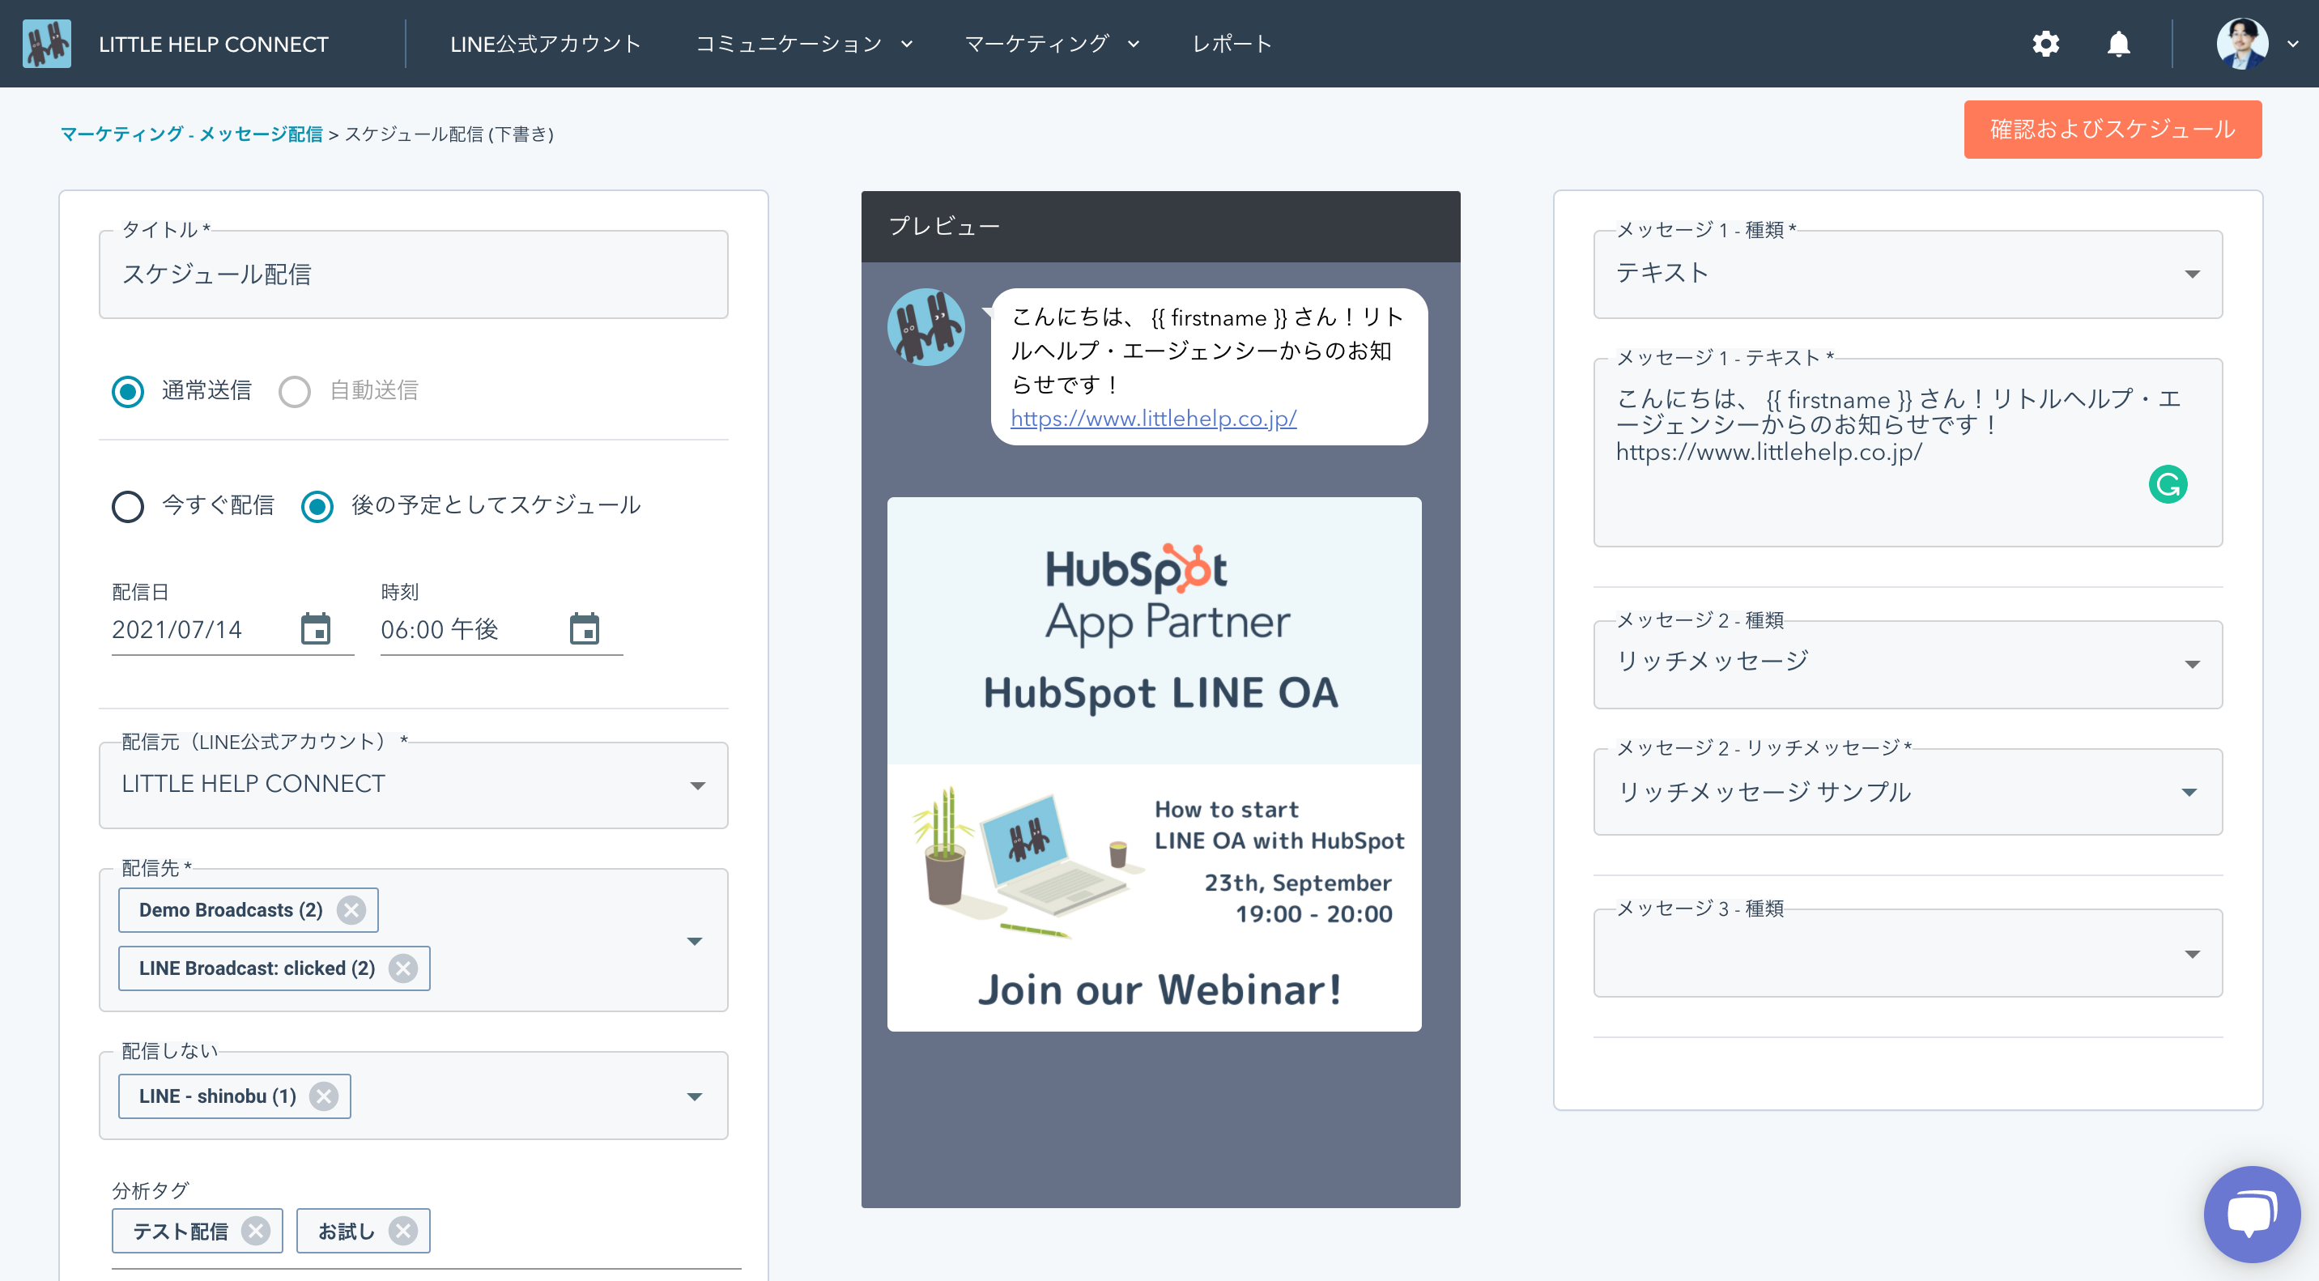Image resolution: width=2319 pixels, height=1281 pixels.
Task: Remove LINE - shinobu (1) chip
Action: click(x=323, y=1096)
